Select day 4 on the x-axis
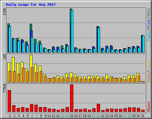The width and height of the screenshot is (152, 119). click(23, 116)
